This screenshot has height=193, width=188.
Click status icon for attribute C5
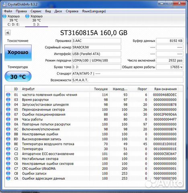(8, 158)
